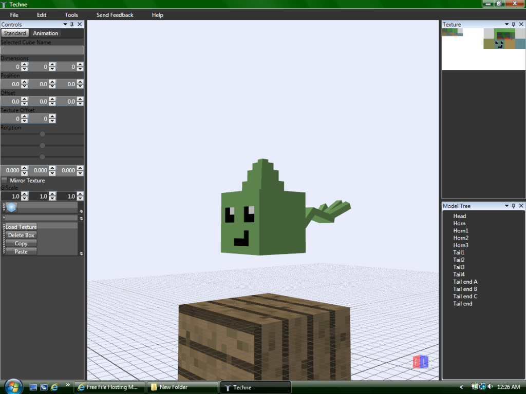
Task: Open the Controls panel options dropdown arrow
Action: 65,24
